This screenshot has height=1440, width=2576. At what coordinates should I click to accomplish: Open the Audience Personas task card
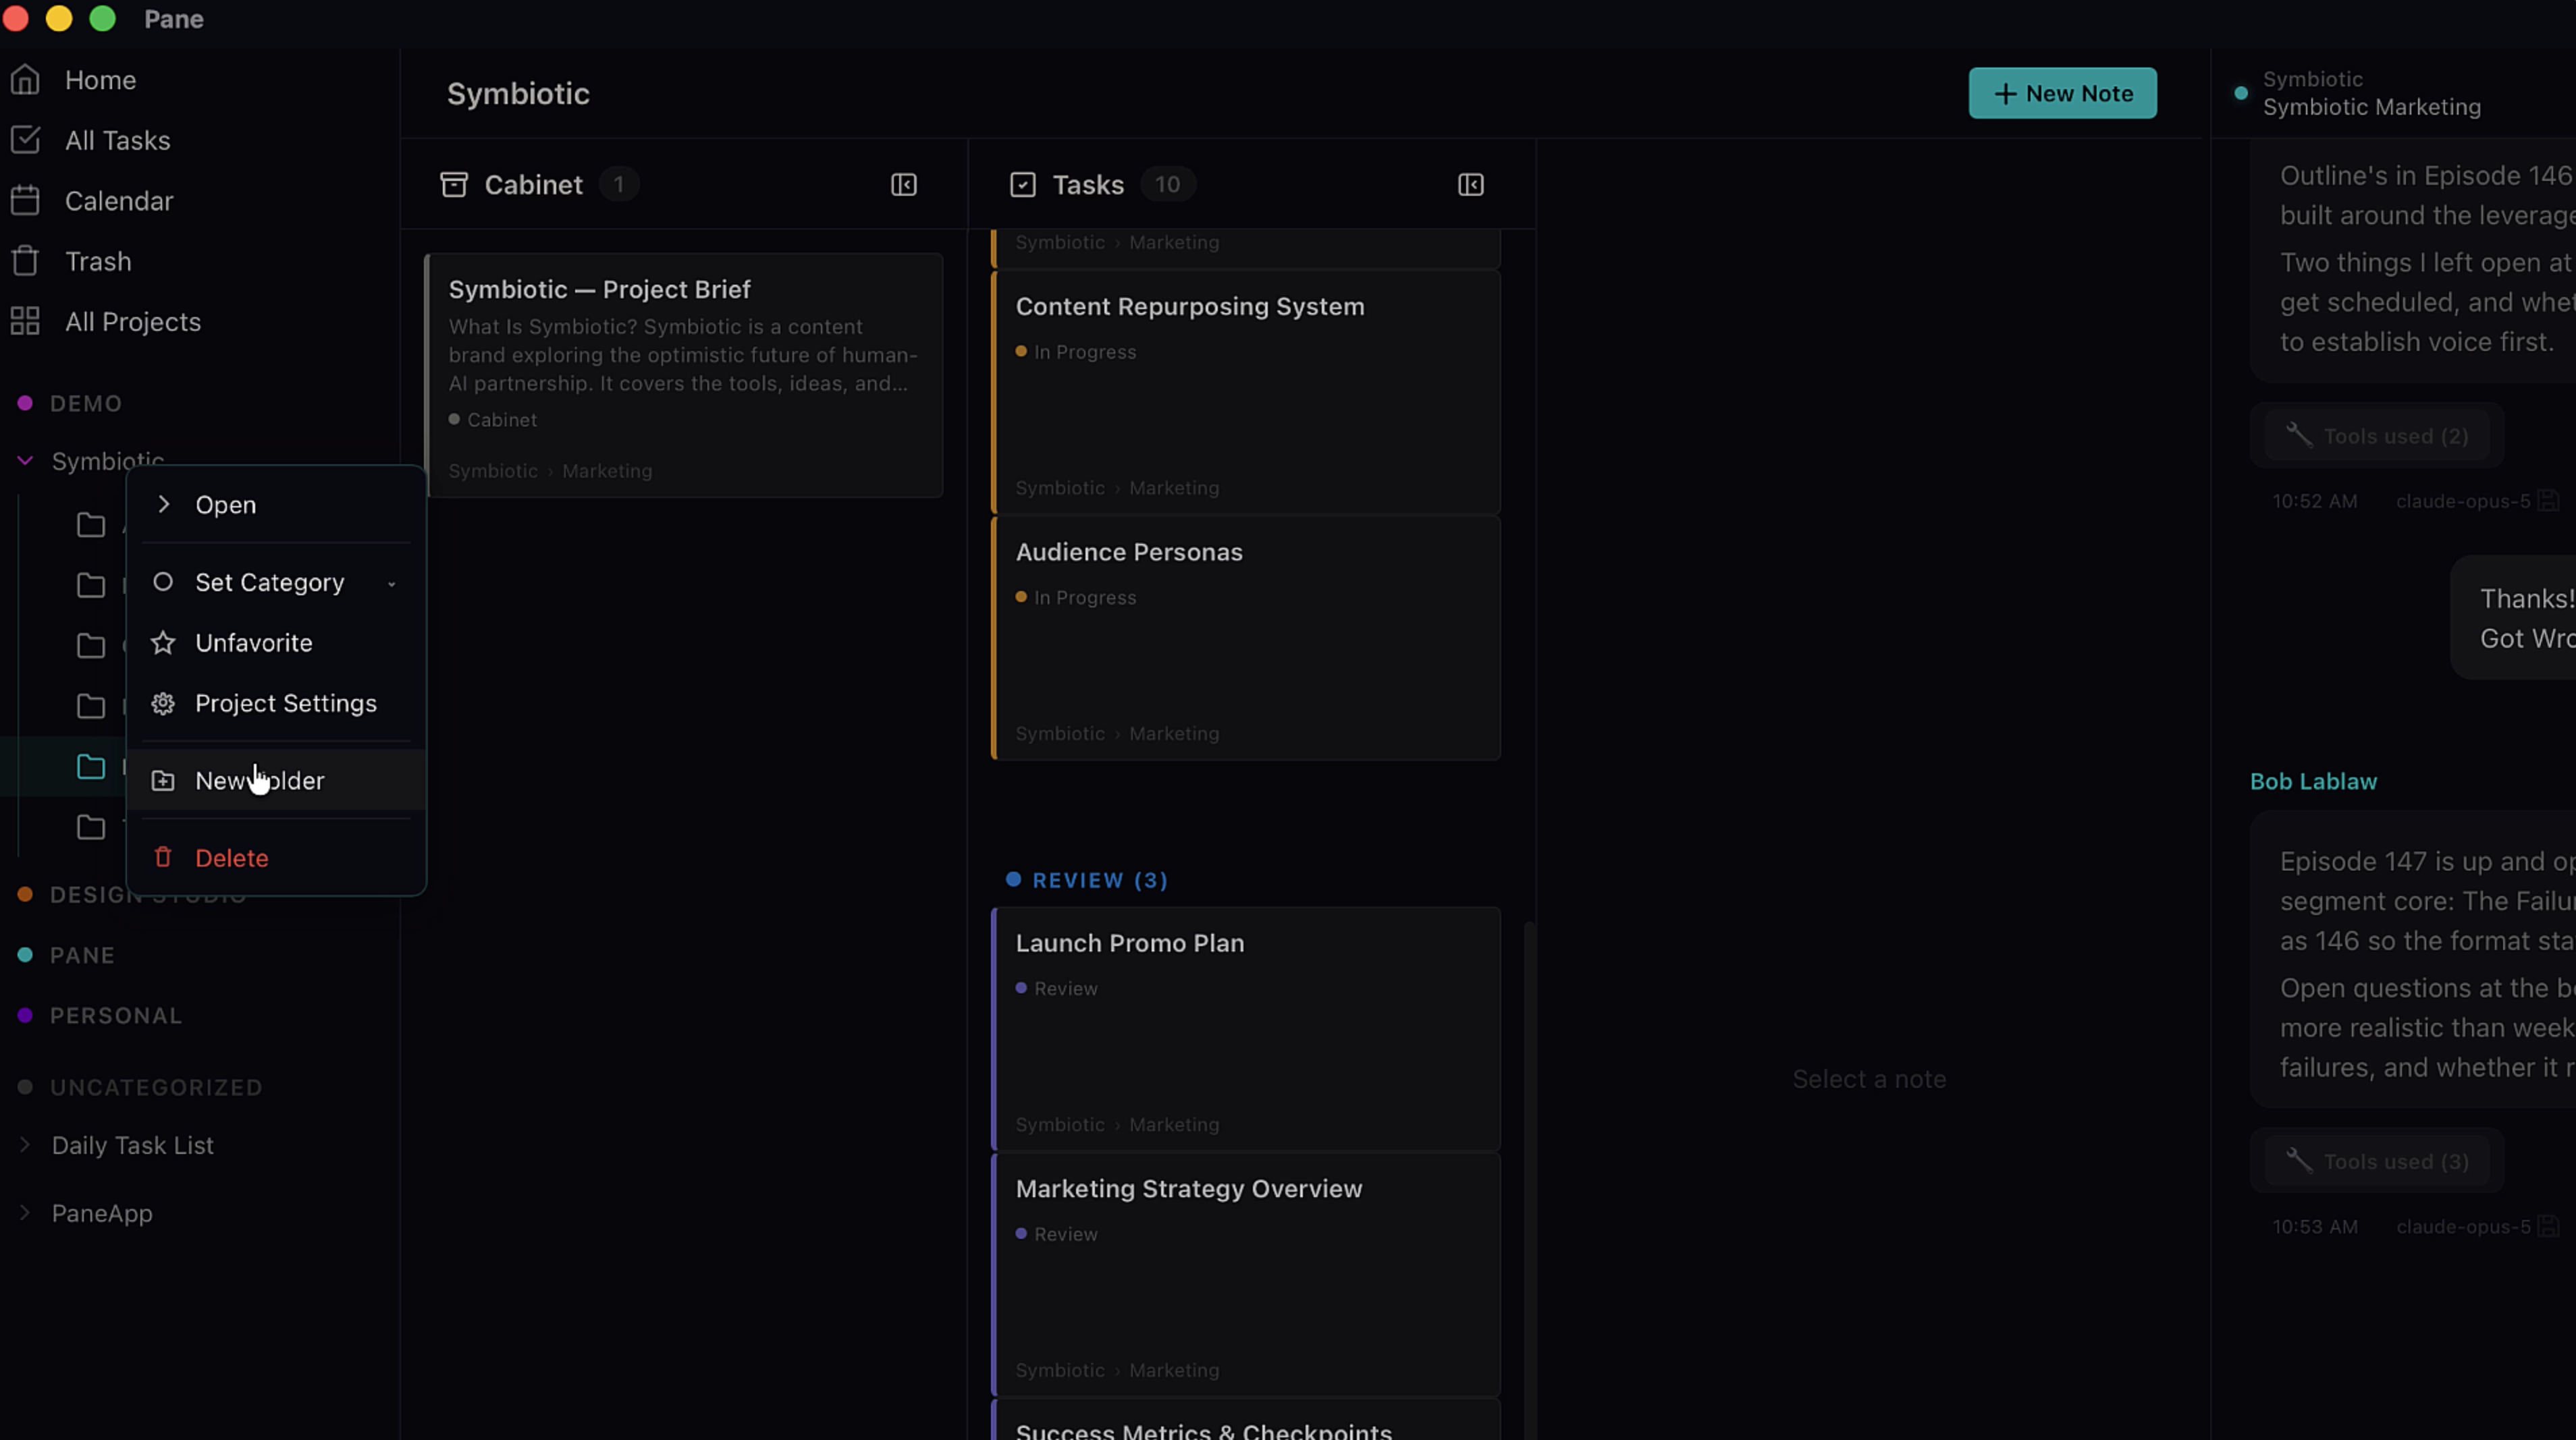[1246, 638]
